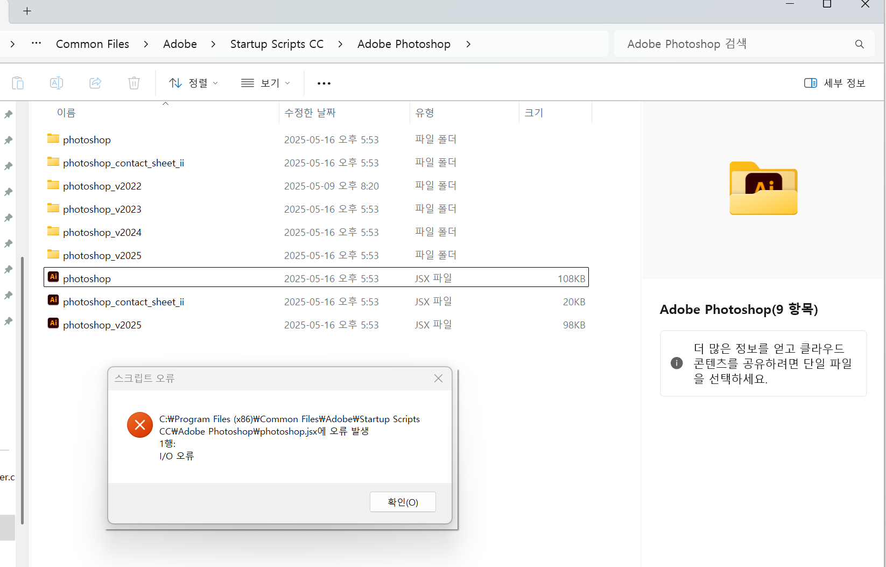Image resolution: width=886 pixels, height=567 pixels.
Task: Open the see-more menu with the ellipsis
Action: click(x=324, y=82)
